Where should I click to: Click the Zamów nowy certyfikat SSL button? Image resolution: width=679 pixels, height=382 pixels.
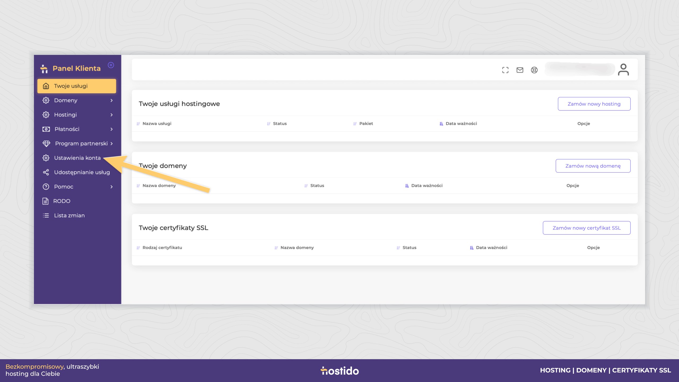(587, 228)
